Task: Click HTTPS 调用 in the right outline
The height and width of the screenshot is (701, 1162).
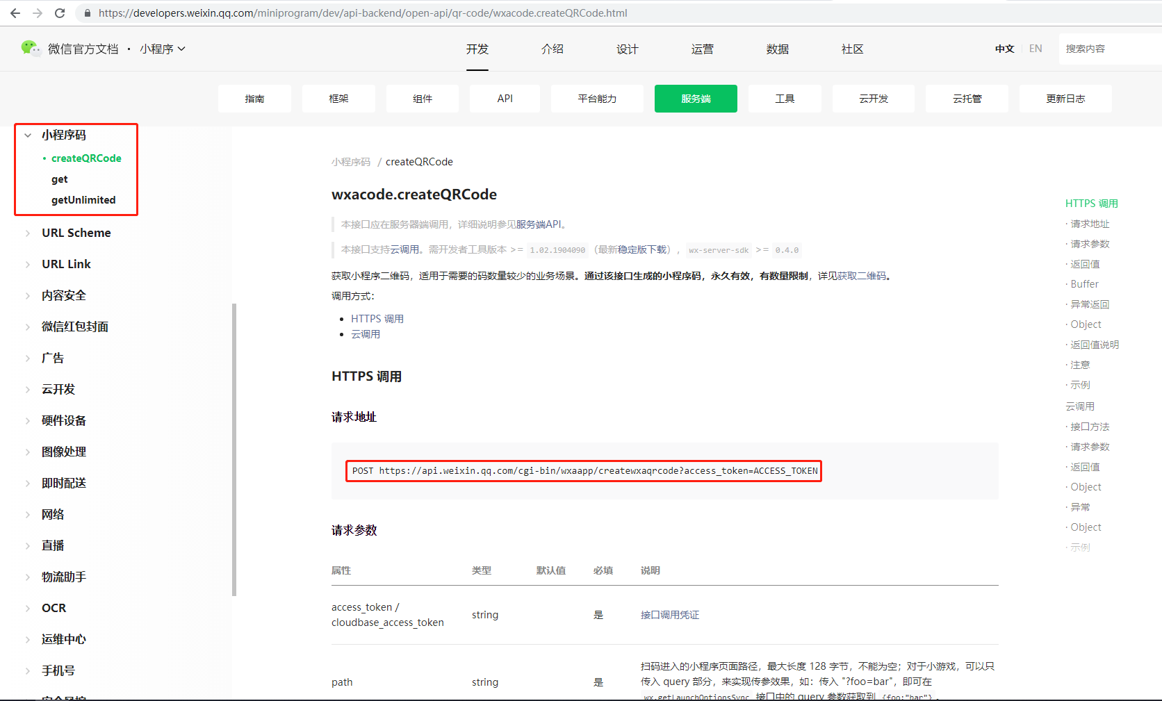Action: tap(1092, 204)
